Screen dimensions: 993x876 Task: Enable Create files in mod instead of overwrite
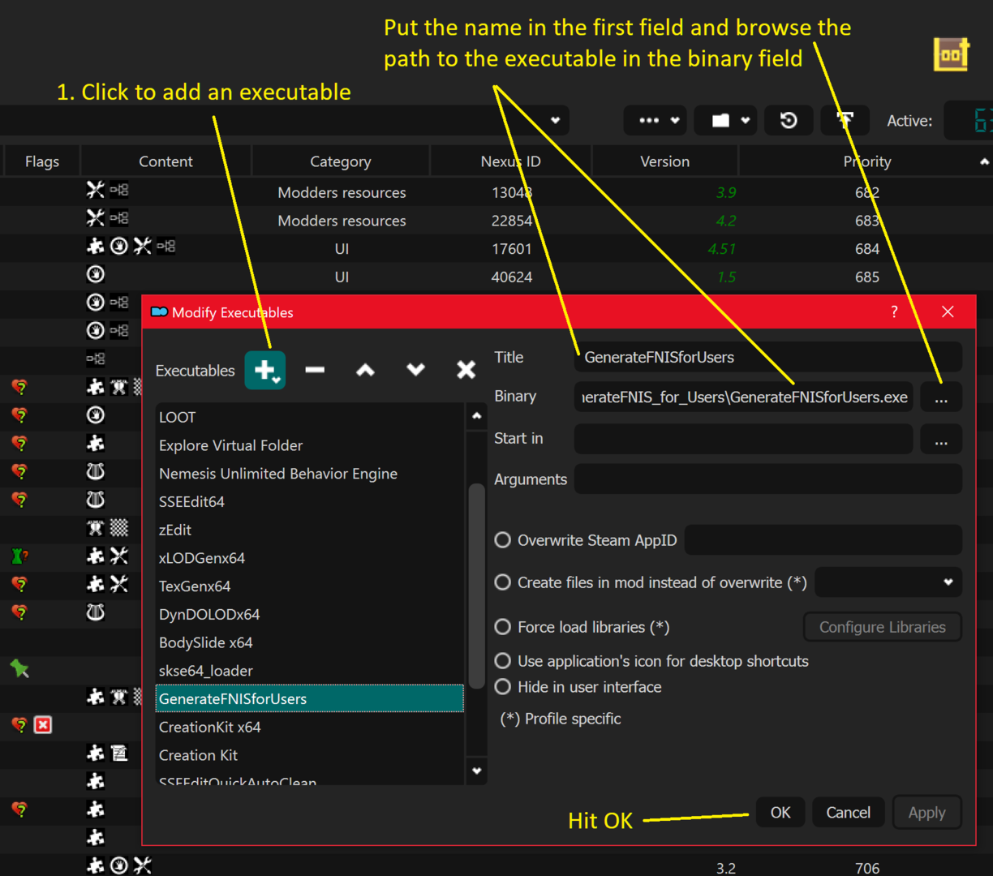(503, 582)
